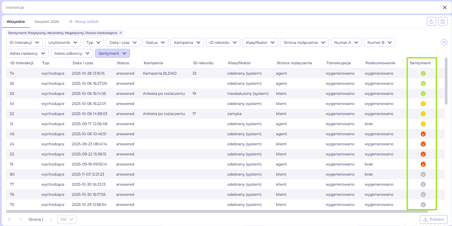Image resolution: width=452 pixels, height=226 pixels.
Task: Click the horizontal scrollbar under the table
Action: (217, 211)
